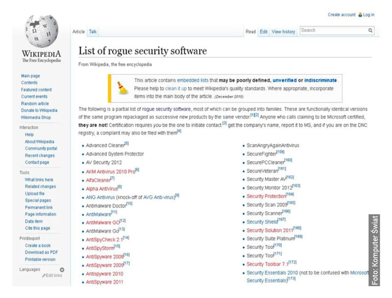Click the cleanup broom icon in notice

(122, 88)
